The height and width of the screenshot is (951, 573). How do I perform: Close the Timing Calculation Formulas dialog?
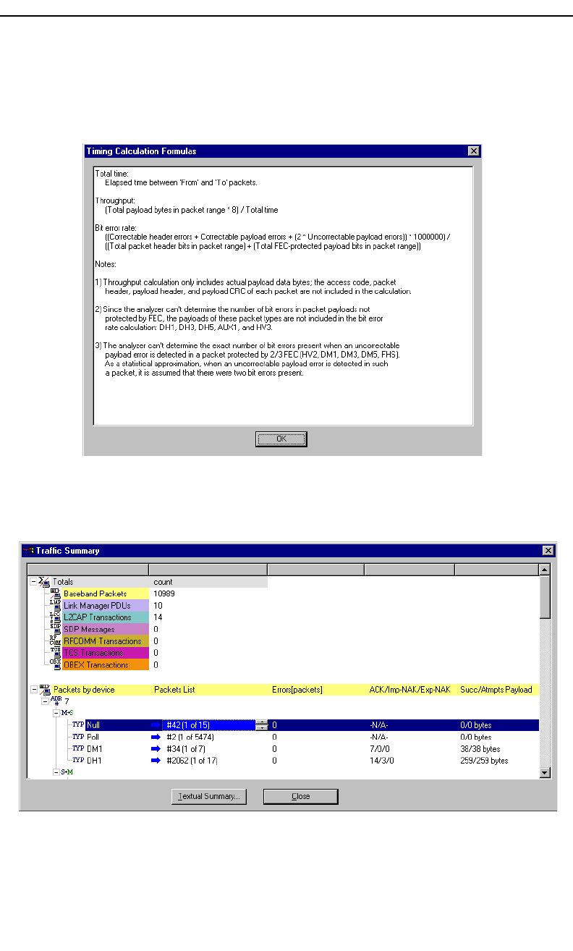(473, 151)
